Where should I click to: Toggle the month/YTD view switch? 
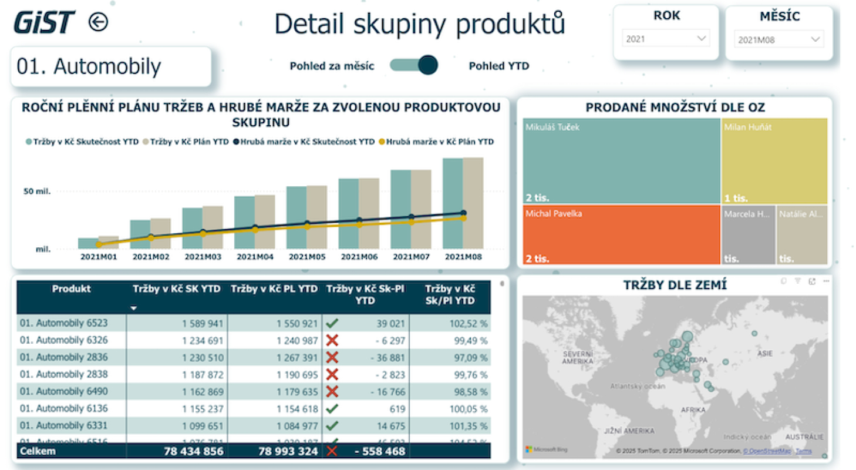click(414, 65)
